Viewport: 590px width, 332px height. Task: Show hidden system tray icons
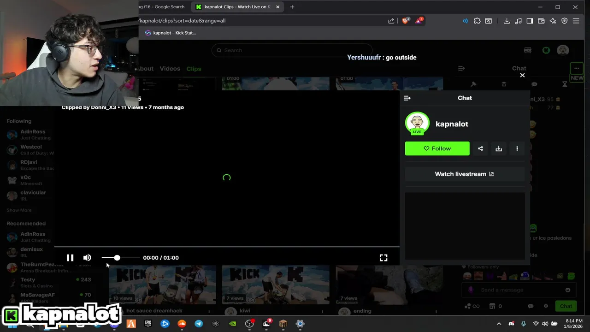coord(499,324)
